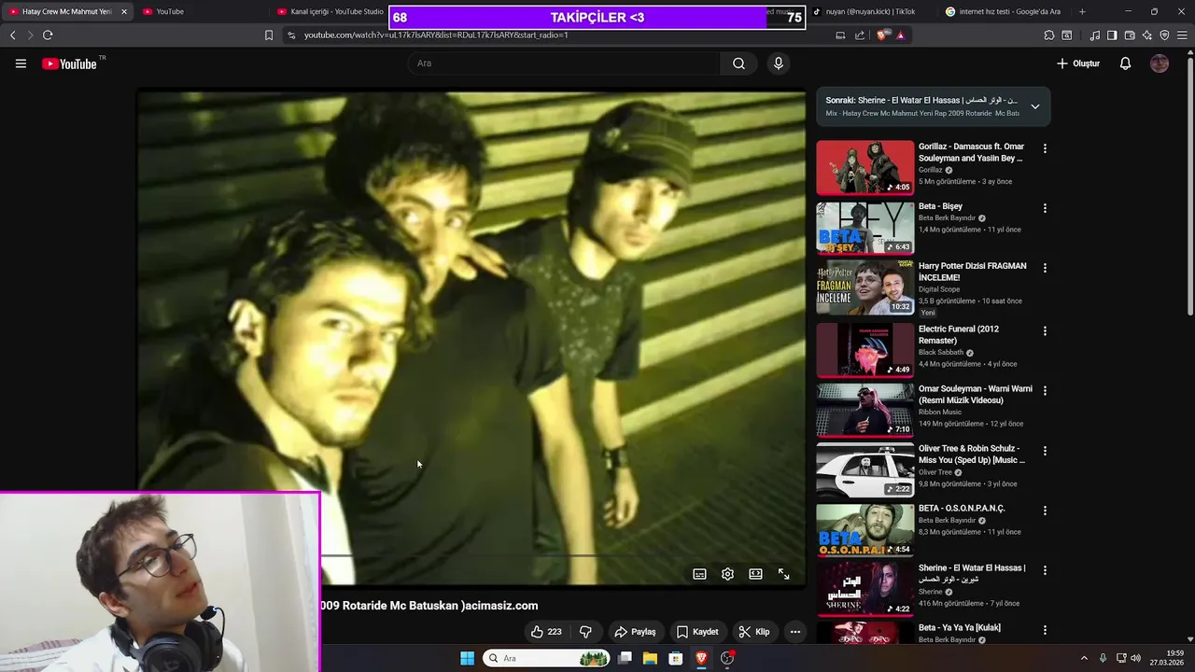The width and height of the screenshot is (1195, 672).
Task: Open Brave playlist music note icon
Action: point(1095,35)
